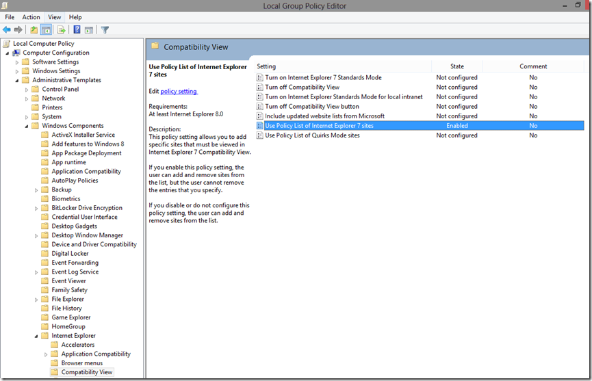The height and width of the screenshot is (381, 592).
Task: Select the Event Viewer tree item
Action: (68, 280)
